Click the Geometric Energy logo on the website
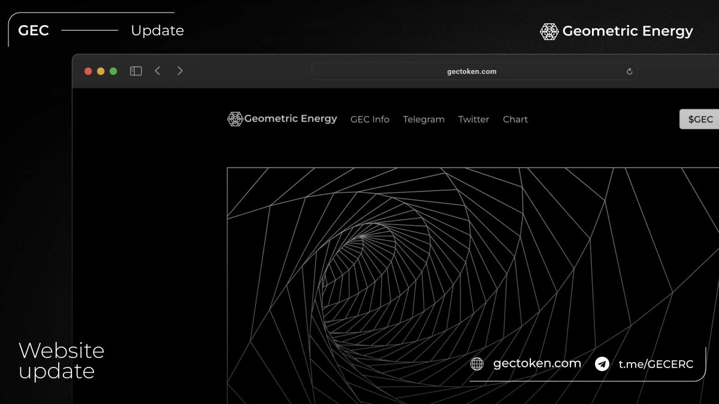Viewport: 719px width, 404px height. click(x=235, y=119)
